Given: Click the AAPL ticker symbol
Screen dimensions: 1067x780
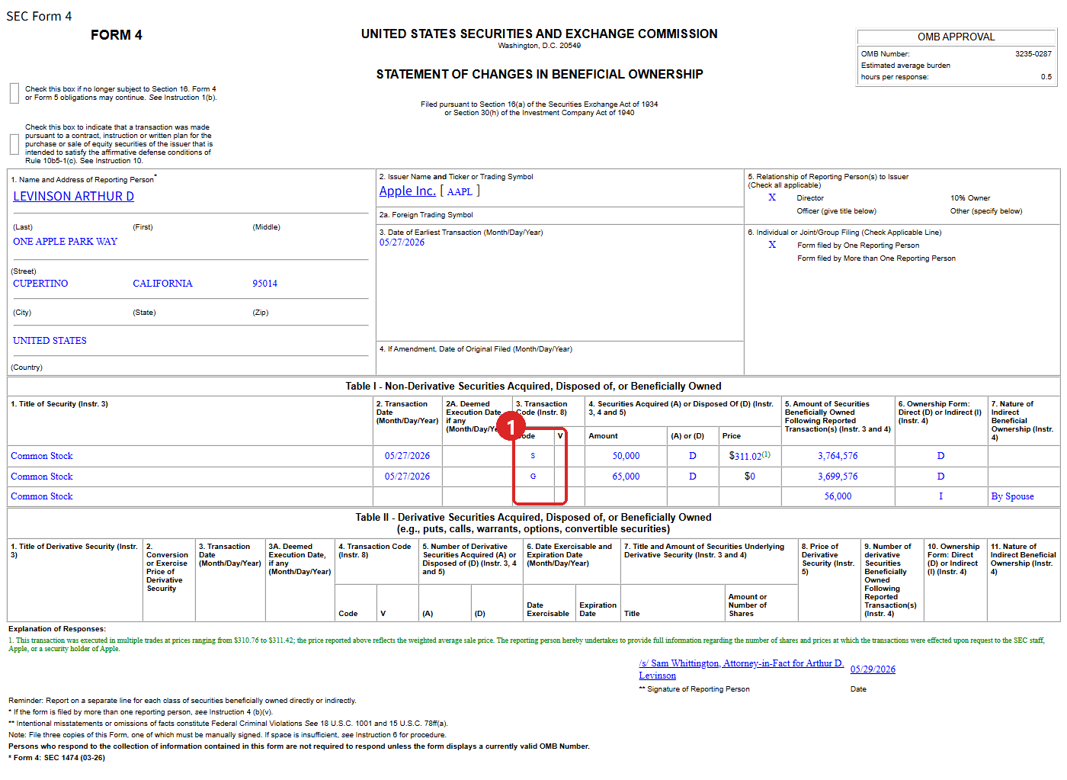Looking at the screenshot, I should click(460, 191).
